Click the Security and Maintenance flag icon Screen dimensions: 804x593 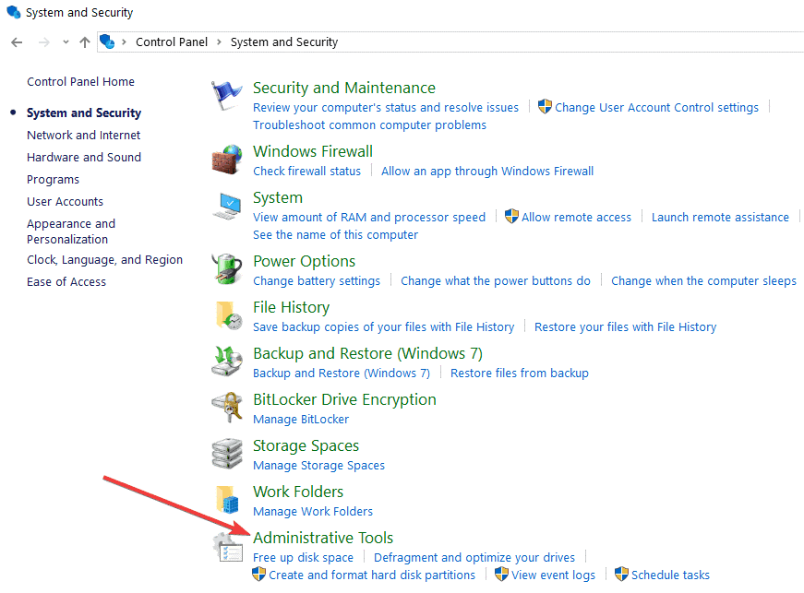coord(226,97)
